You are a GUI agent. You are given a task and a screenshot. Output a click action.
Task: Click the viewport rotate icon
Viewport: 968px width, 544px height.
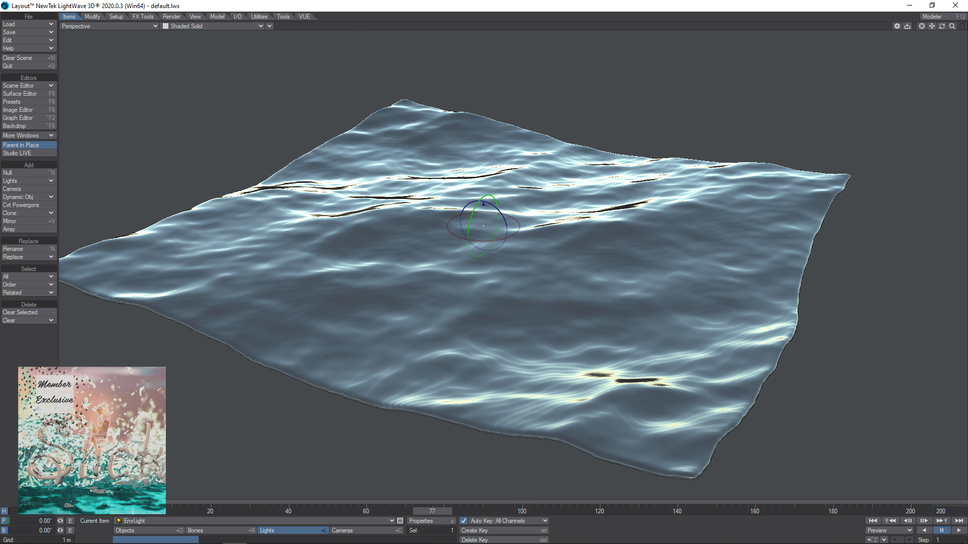pyautogui.click(x=942, y=26)
